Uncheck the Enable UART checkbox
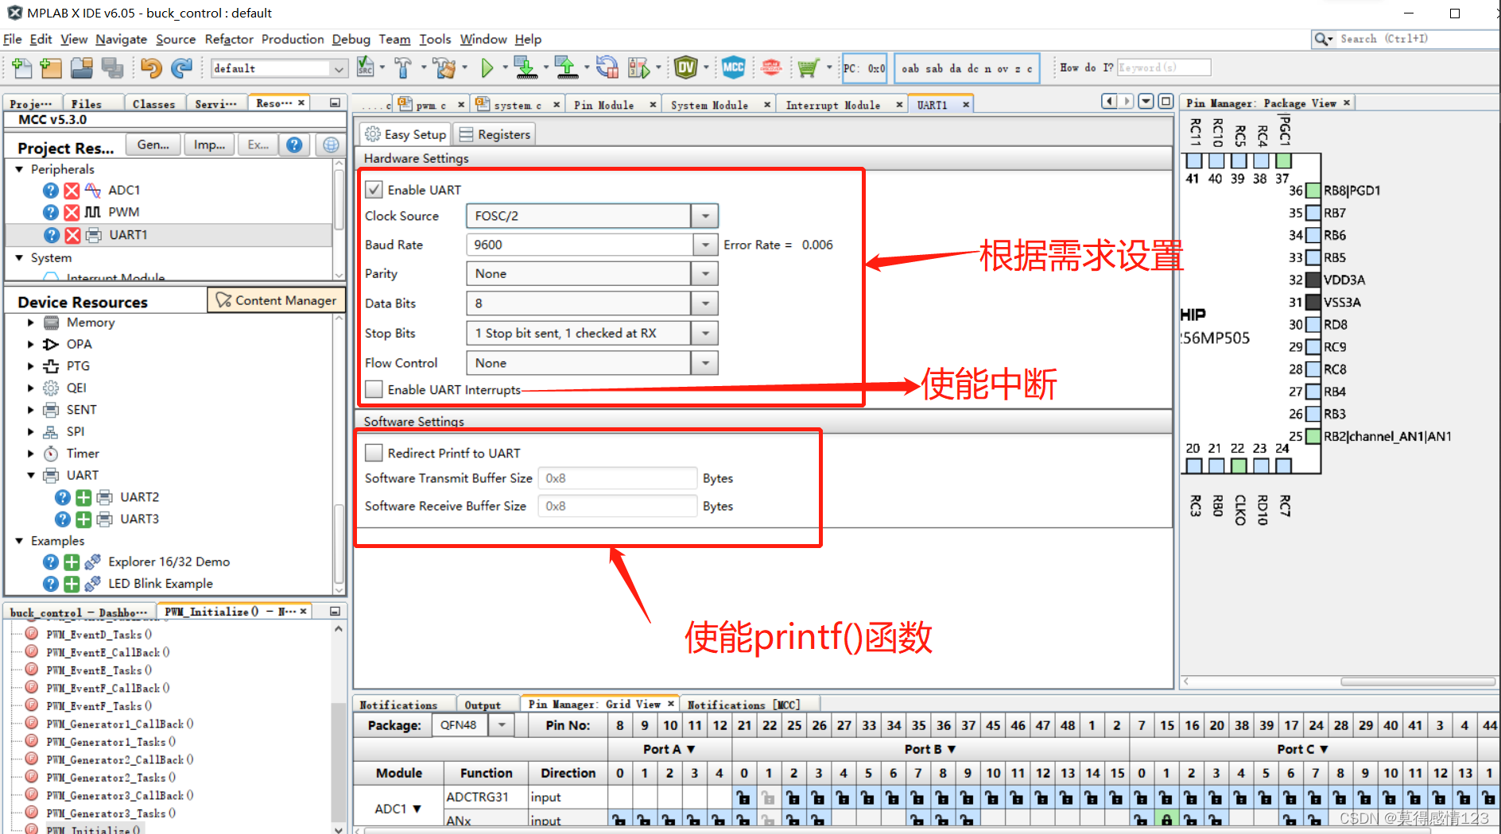The width and height of the screenshot is (1501, 834). [x=374, y=189]
